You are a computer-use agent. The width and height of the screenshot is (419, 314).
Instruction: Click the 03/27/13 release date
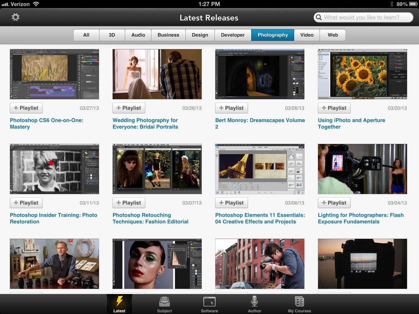click(89, 108)
